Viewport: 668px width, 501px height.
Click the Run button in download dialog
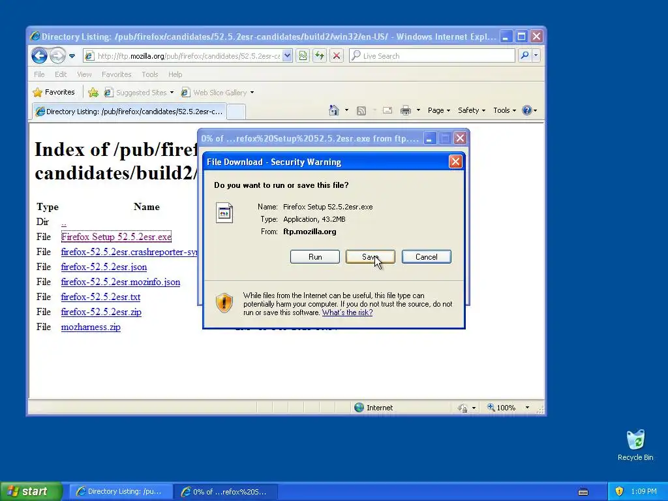tap(315, 257)
